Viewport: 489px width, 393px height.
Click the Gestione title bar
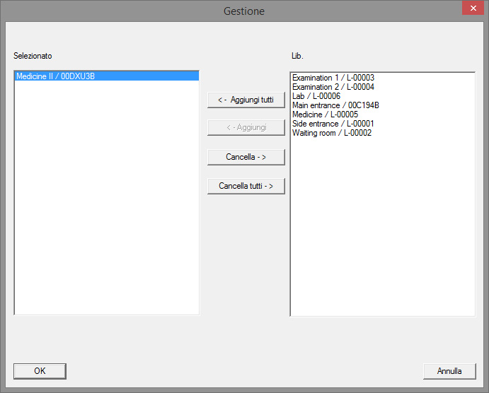[x=244, y=11]
